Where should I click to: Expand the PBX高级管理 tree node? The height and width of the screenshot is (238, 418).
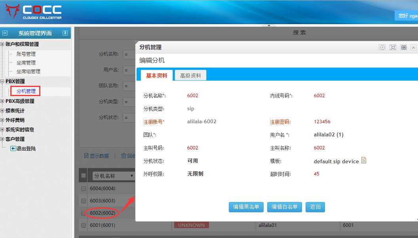[2, 101]
